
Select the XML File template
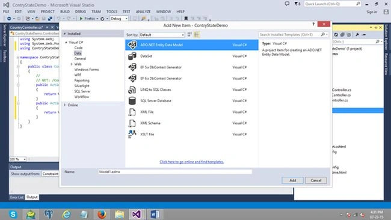191,112
